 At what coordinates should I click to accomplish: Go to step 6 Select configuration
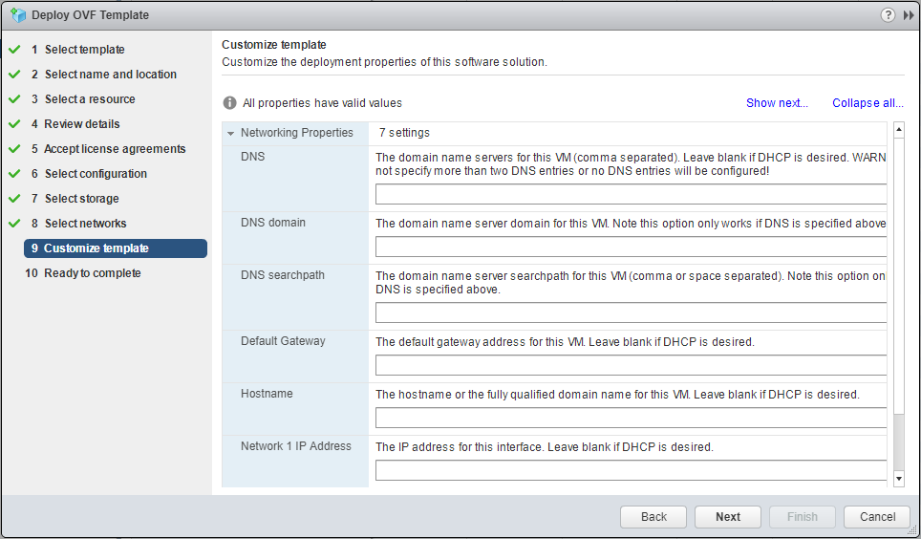pos(96,174)
